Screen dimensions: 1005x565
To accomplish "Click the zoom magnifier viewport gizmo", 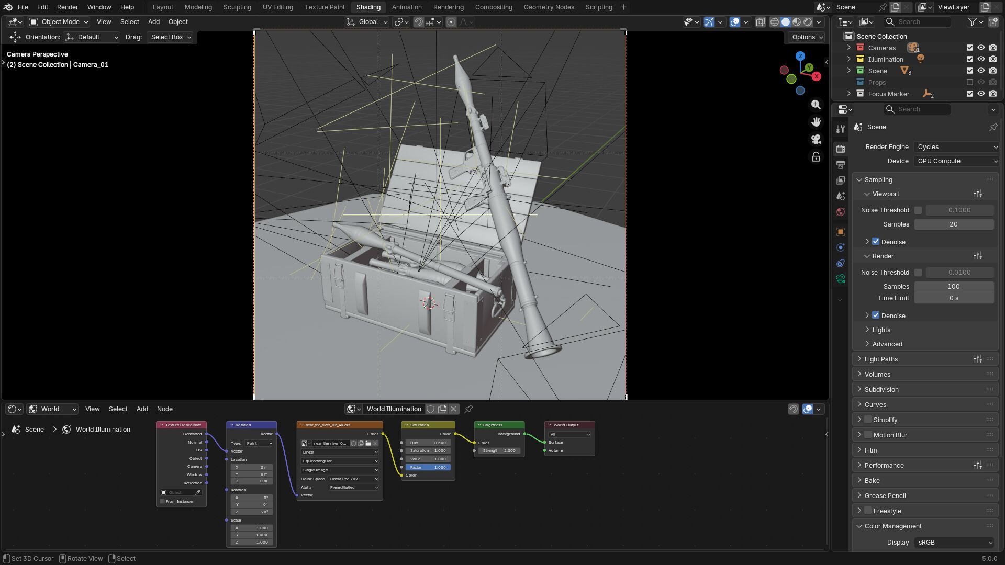I will click(x=816, y=105).
